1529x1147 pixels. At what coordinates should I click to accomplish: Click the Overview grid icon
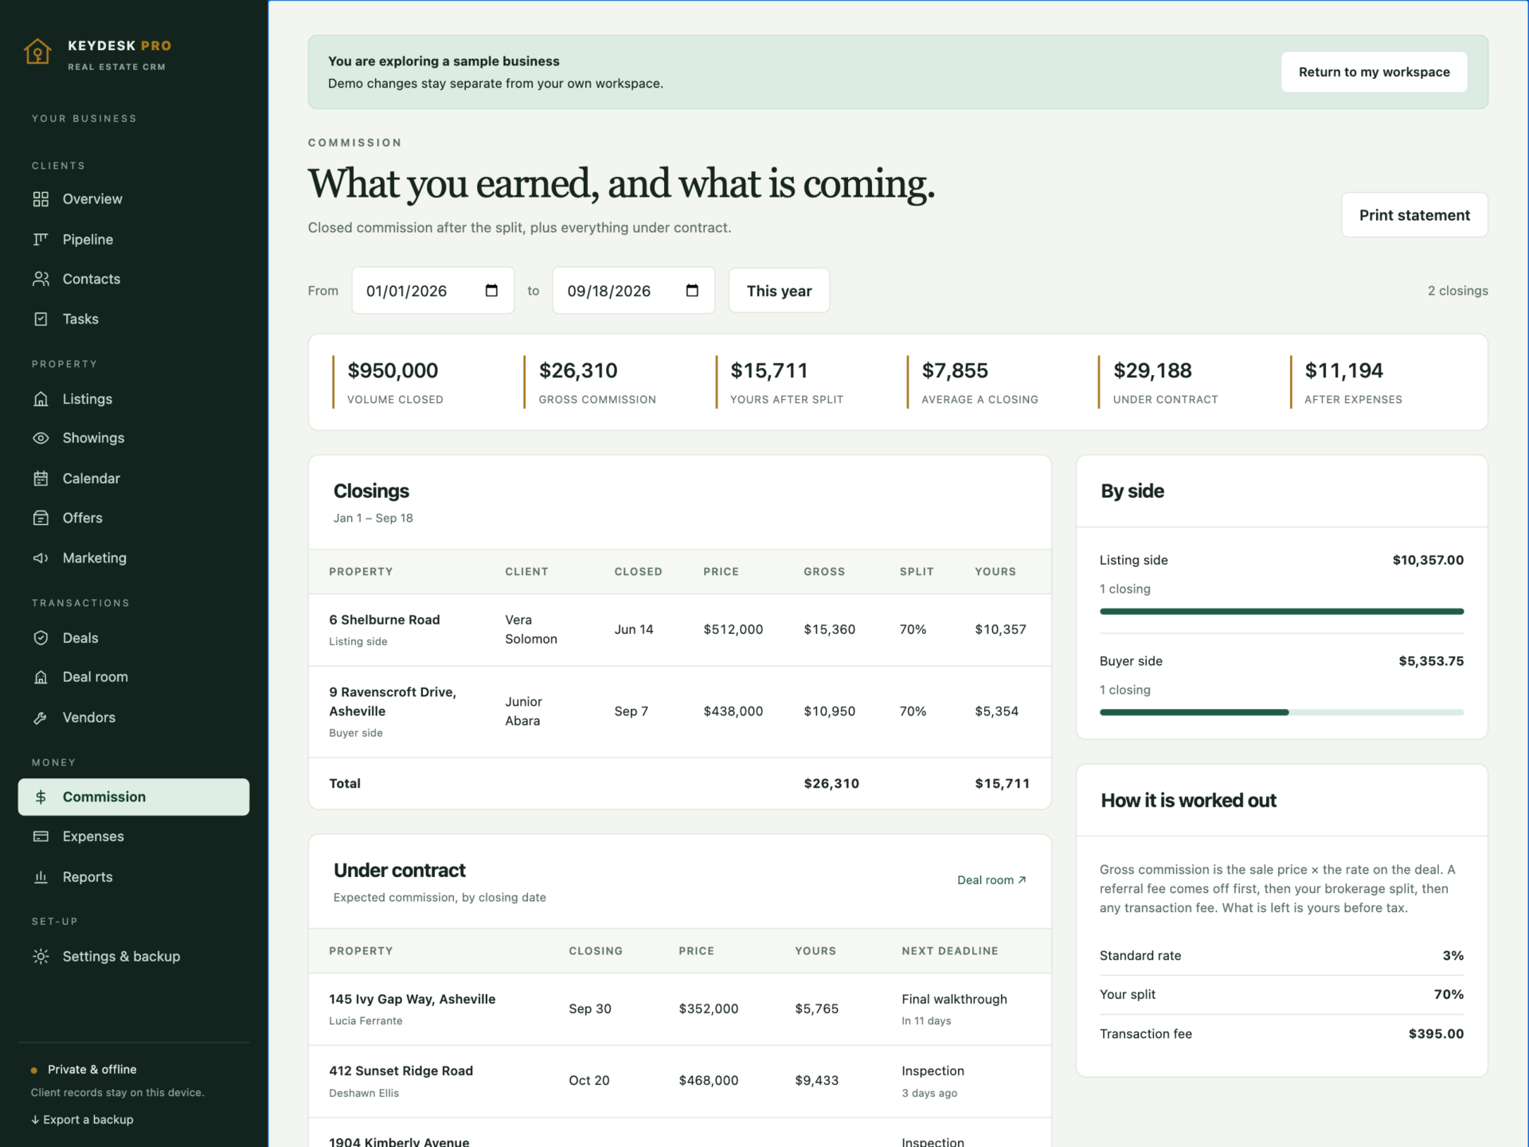[x=41, y=199]
